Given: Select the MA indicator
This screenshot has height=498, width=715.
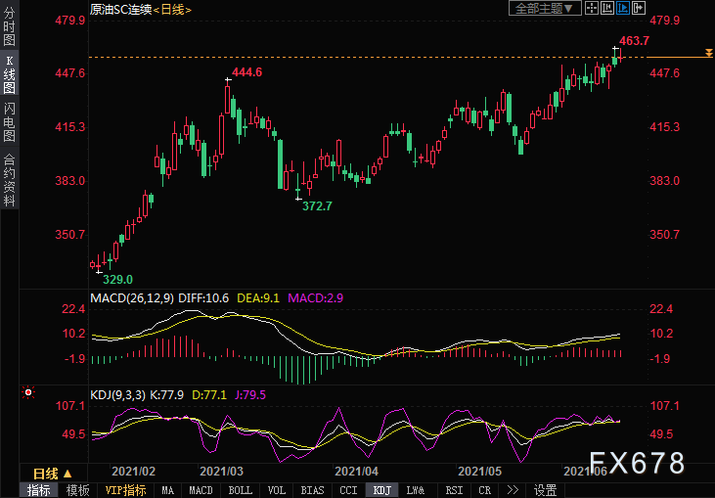Looking at the screenshot, I should [x=167, y=491].
